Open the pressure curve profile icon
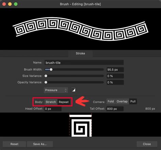This screenshot has width=161, height=150. point(73,90)
